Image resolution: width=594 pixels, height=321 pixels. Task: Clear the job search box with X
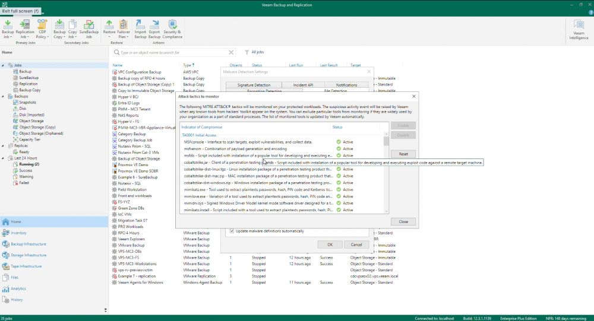pos(231,52)
